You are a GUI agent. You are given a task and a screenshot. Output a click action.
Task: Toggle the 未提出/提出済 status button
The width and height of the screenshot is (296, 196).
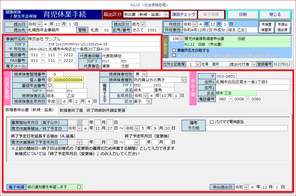pos(282,27)
